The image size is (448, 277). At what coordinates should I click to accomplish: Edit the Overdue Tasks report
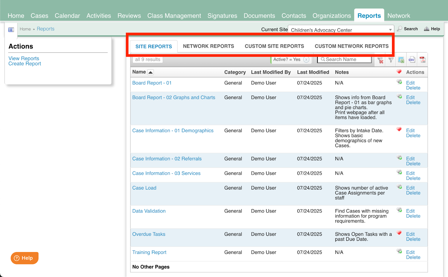point(410,234)
